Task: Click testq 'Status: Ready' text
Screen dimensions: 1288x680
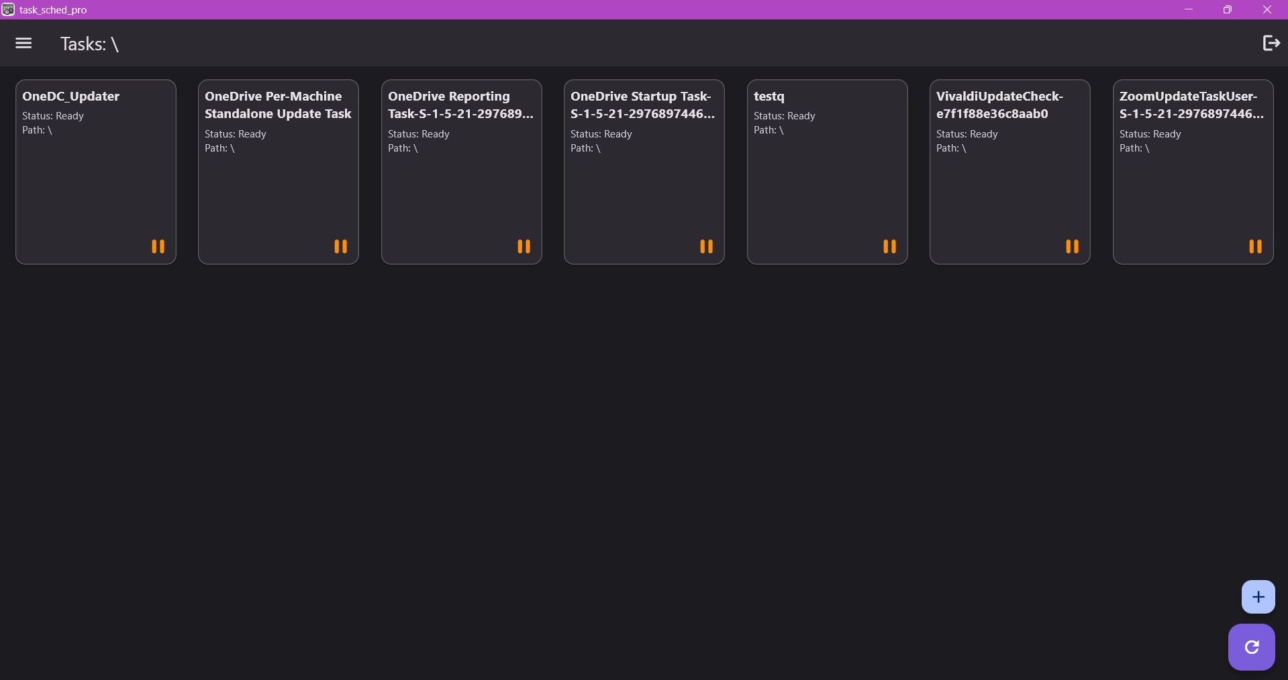Action: pyautogui.click(x=785, y=116)
